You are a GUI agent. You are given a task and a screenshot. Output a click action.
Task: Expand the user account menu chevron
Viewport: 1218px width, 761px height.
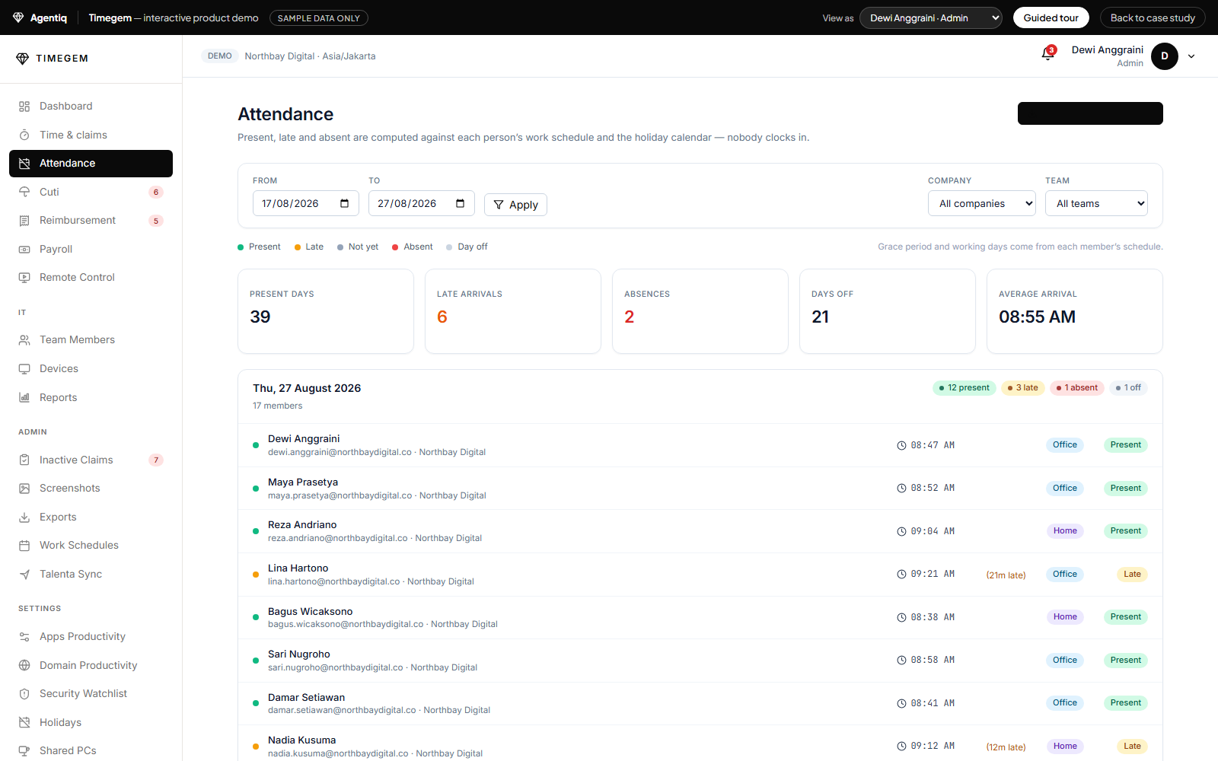1191,56
